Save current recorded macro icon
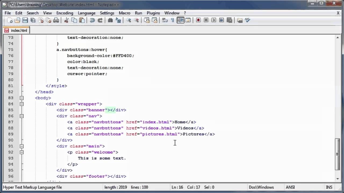344x193 pixels. coord(229,20)
